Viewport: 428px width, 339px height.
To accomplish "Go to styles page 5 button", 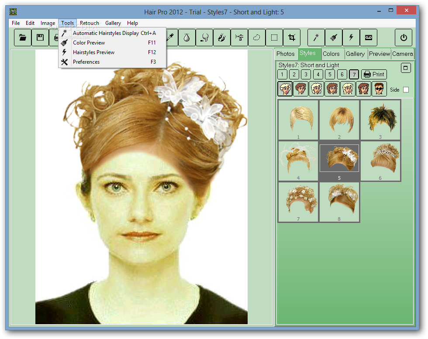I will [330, 75].
